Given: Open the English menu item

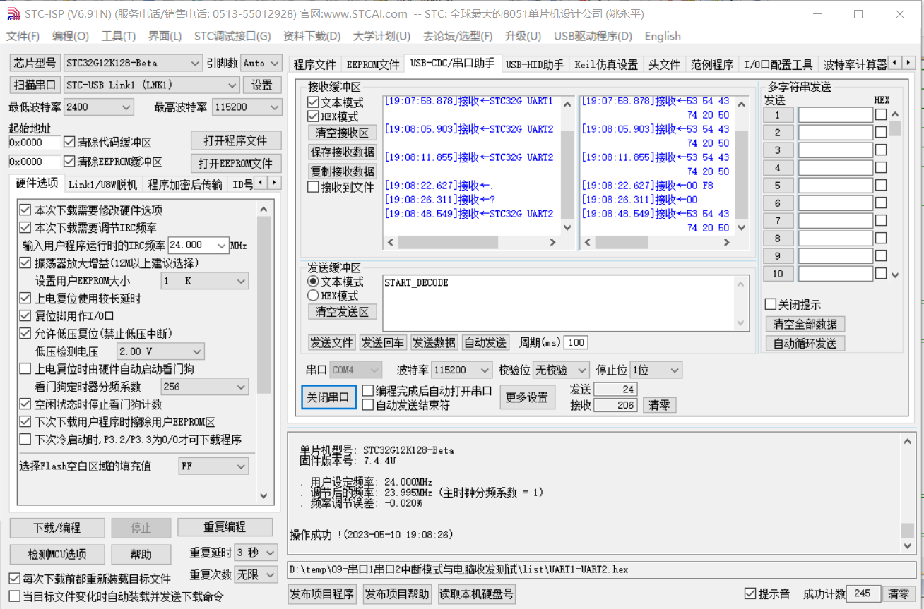Looking at the screenshot, I should 663,36.
